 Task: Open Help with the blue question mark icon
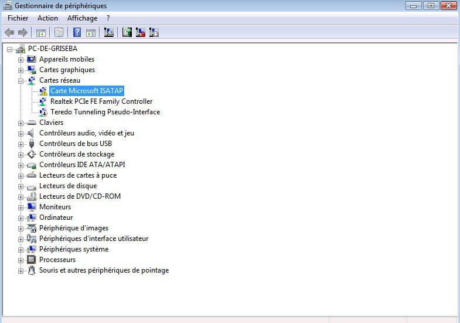(77, 32)
